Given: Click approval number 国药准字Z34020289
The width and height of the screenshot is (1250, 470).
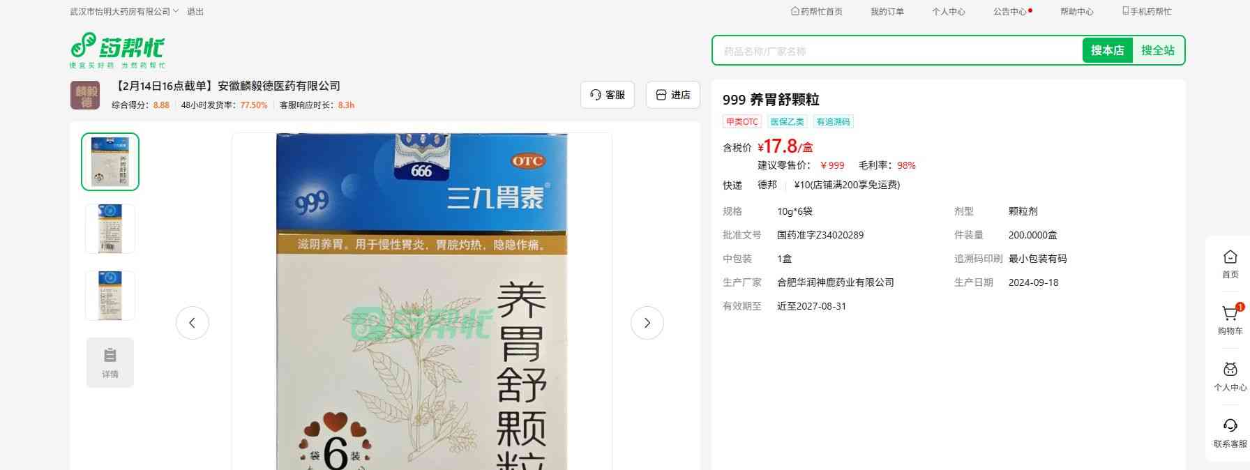Looking at the screenshot, I should [x=820, y=235].
